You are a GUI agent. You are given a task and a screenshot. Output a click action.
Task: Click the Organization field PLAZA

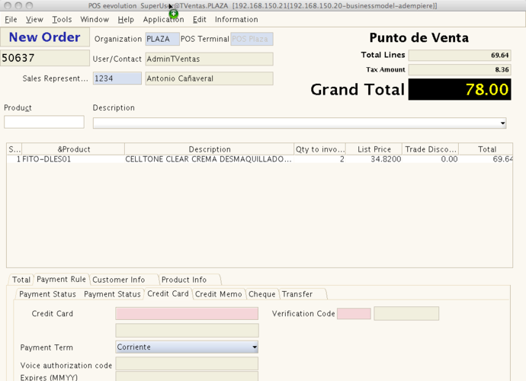coord(162,39)
